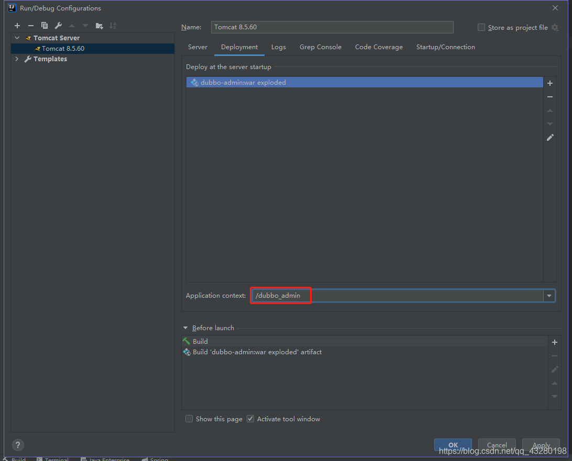Image resolution: width=572 pixels, height=461 pixels.
Task: Select Tomcat Server tree label
Action: click(x=57, y=38)
